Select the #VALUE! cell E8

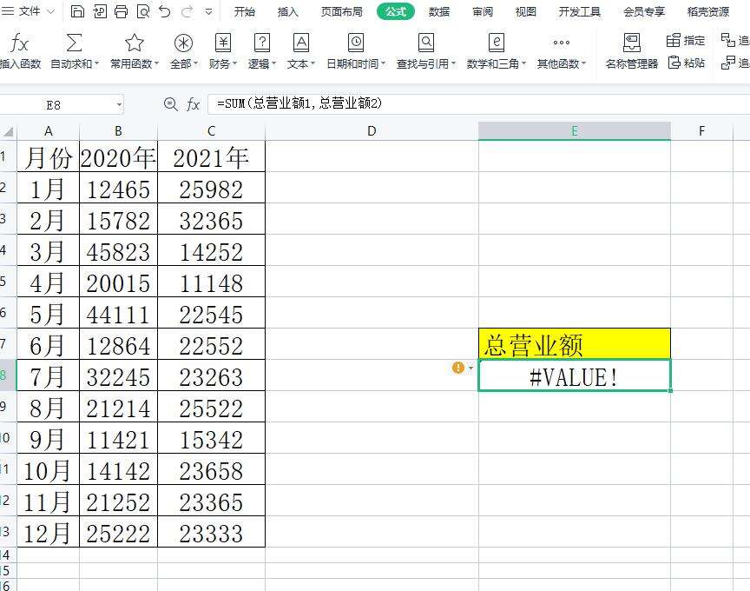[x=575, y=375]
